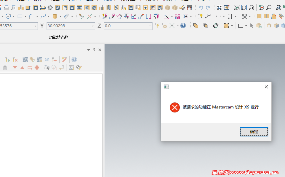Select the spline curve tool

pyautogui.click(x=43, y=16)
